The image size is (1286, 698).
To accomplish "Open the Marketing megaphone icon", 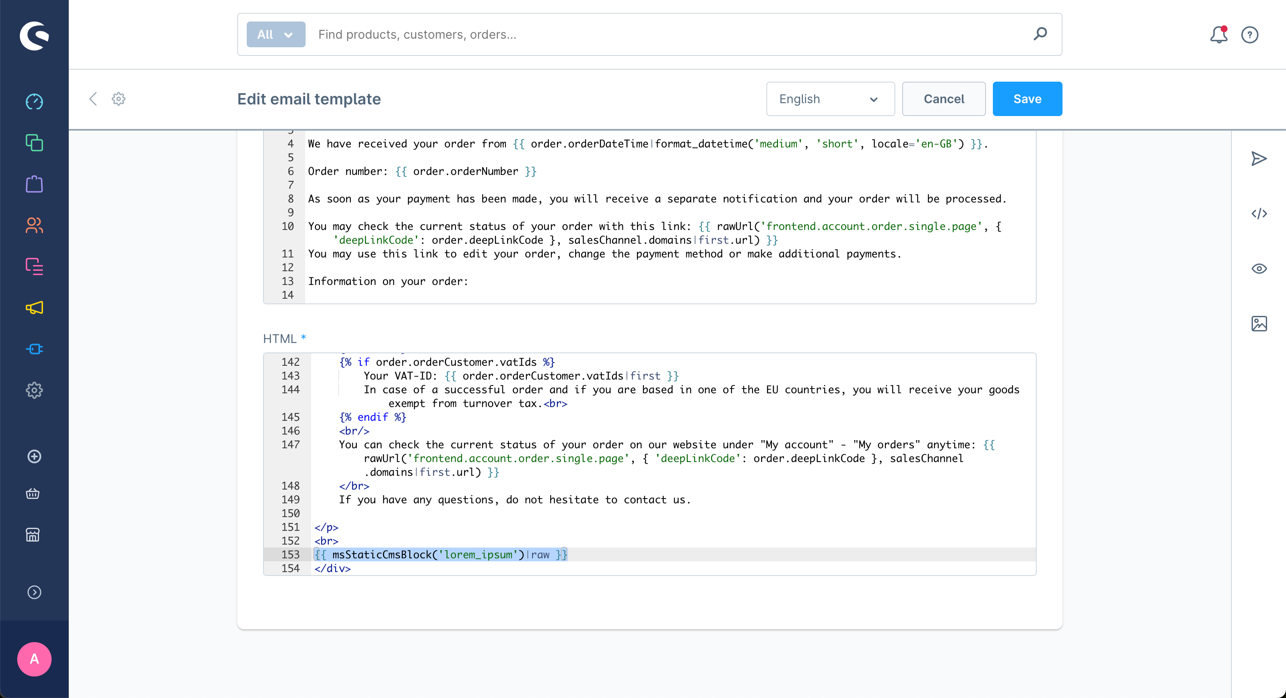I will tap(34, 308).
